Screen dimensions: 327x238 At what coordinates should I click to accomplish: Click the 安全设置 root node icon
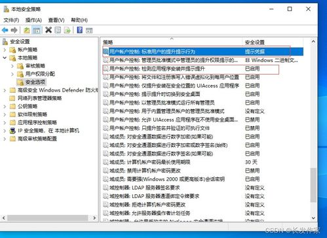click(x=5, y=41)
